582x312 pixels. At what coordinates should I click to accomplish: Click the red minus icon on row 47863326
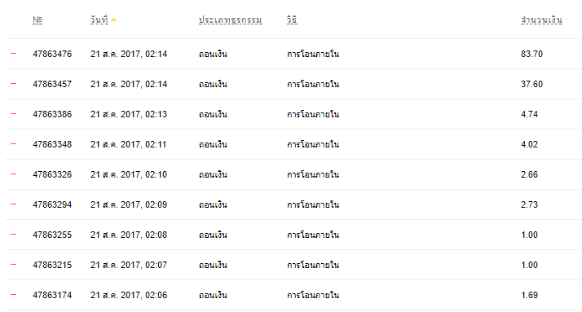point(13,174)
